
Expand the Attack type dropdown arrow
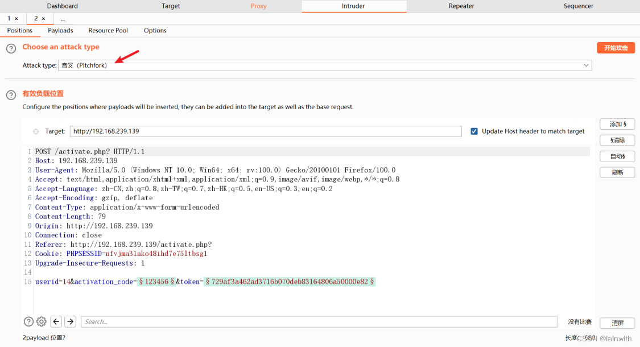pyautogui.click(x=586, y=65)
